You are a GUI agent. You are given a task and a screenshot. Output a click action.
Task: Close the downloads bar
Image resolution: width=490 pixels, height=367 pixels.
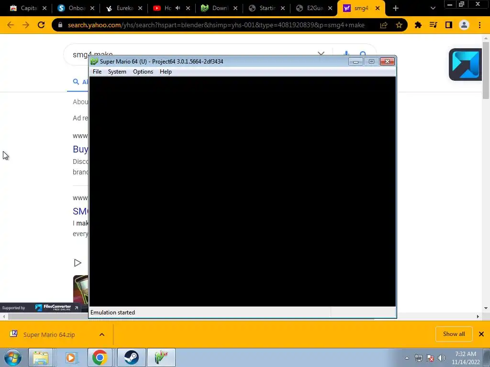481,334
